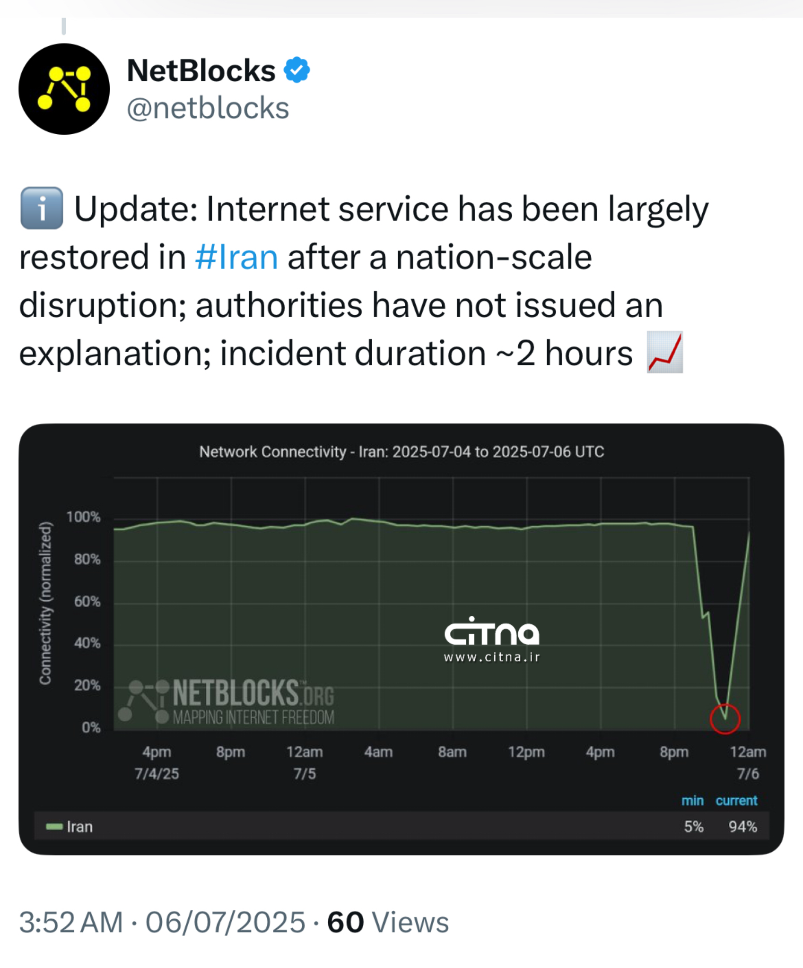
Task: Click the 94% current value
Action: 742,827
